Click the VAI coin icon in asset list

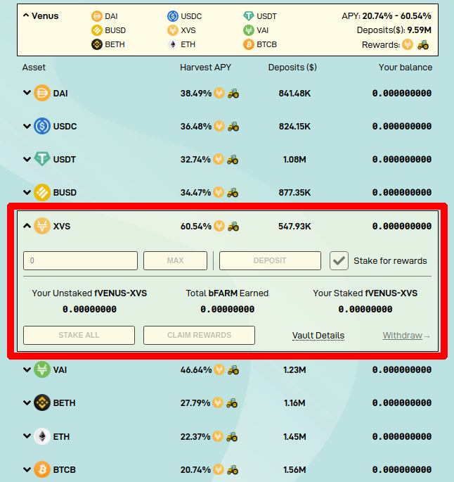[42, 369]
